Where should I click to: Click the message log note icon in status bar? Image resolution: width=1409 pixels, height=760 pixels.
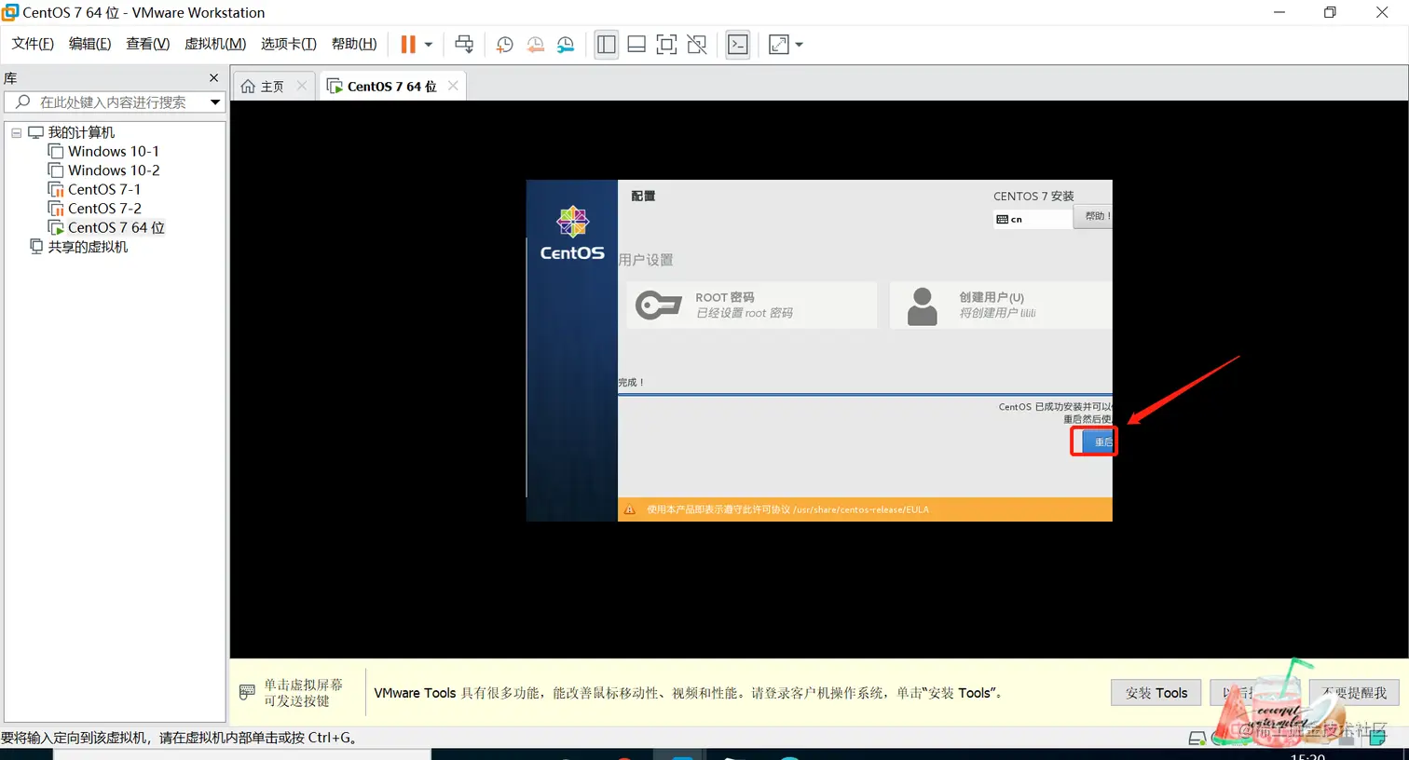pos(1378,737)
